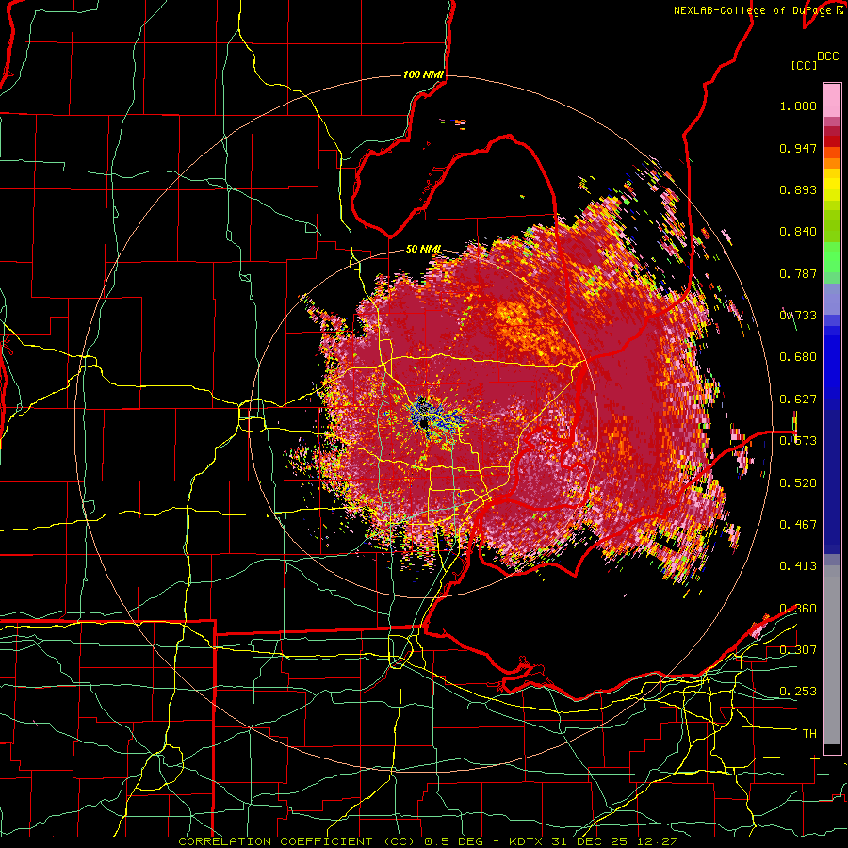848x848 pixels.
Task: Click the 0.467 legend value
Action: click(798, 524)
